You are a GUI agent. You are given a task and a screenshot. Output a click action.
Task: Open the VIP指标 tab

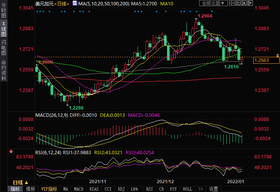[49, 189]
